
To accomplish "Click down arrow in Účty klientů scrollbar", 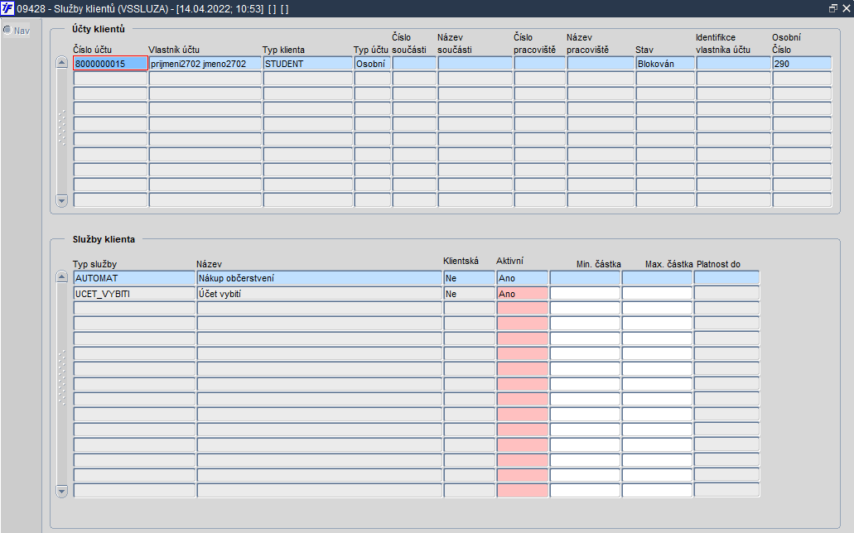I will (x=61, y=200).
